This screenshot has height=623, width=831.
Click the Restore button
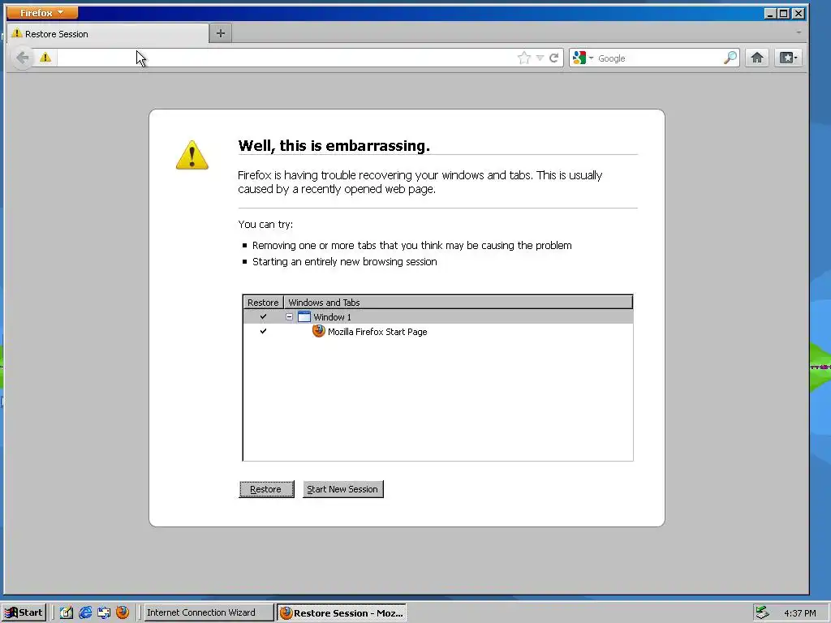266,489
